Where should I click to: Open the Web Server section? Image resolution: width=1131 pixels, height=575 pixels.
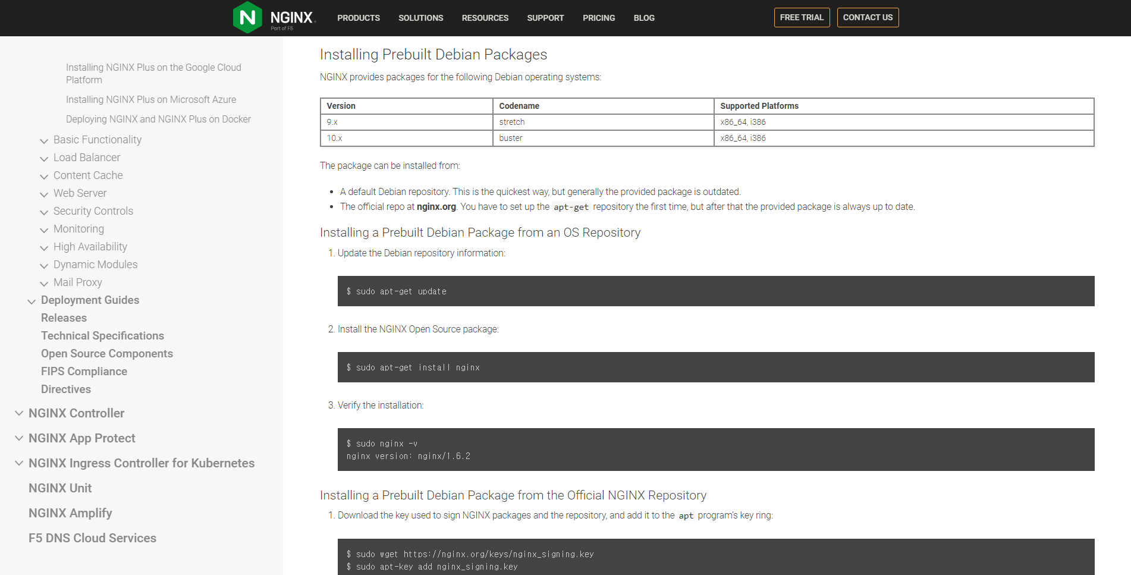point(80,193)
